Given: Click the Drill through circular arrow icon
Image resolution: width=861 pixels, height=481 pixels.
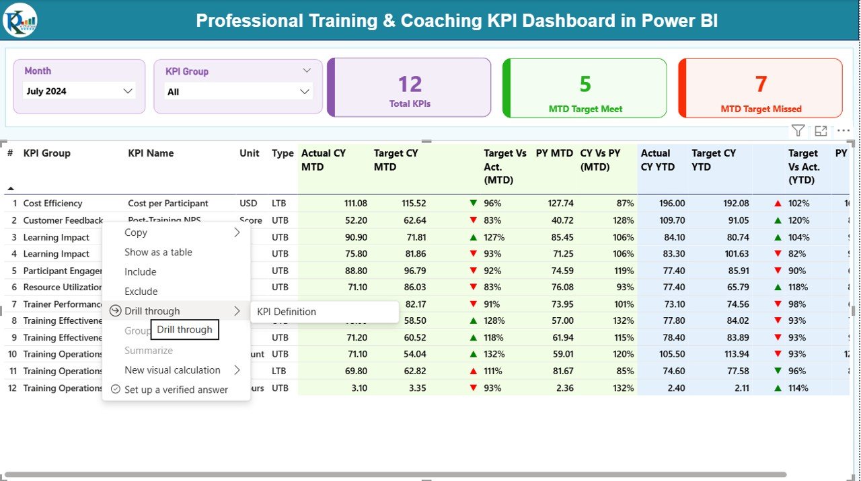Looking at the screenshot, I should (x=116, y=310).
